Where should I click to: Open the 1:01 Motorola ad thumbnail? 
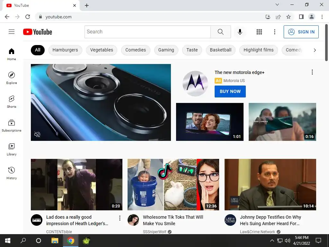click(x=209, y=122)
